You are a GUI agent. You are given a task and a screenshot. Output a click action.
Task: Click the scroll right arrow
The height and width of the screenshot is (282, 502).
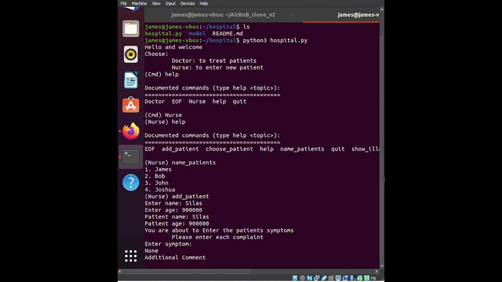point(377,271)
